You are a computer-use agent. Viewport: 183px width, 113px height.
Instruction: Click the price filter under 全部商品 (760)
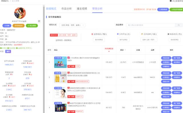pyautogui.click(x=99, y=40)
